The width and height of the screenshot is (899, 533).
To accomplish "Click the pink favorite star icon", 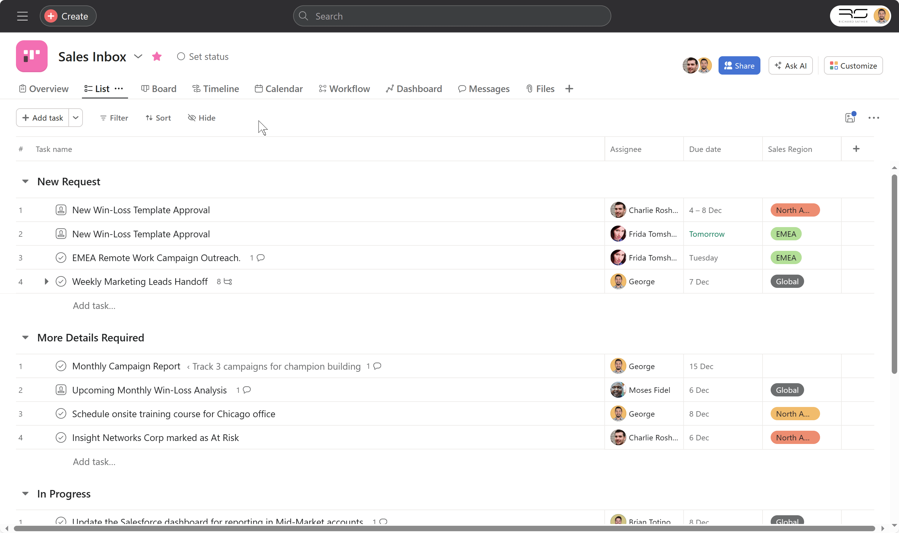I will pos(156,56).
